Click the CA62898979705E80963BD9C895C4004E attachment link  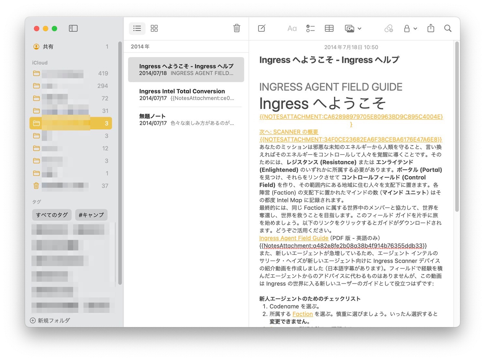pos(351,120)
